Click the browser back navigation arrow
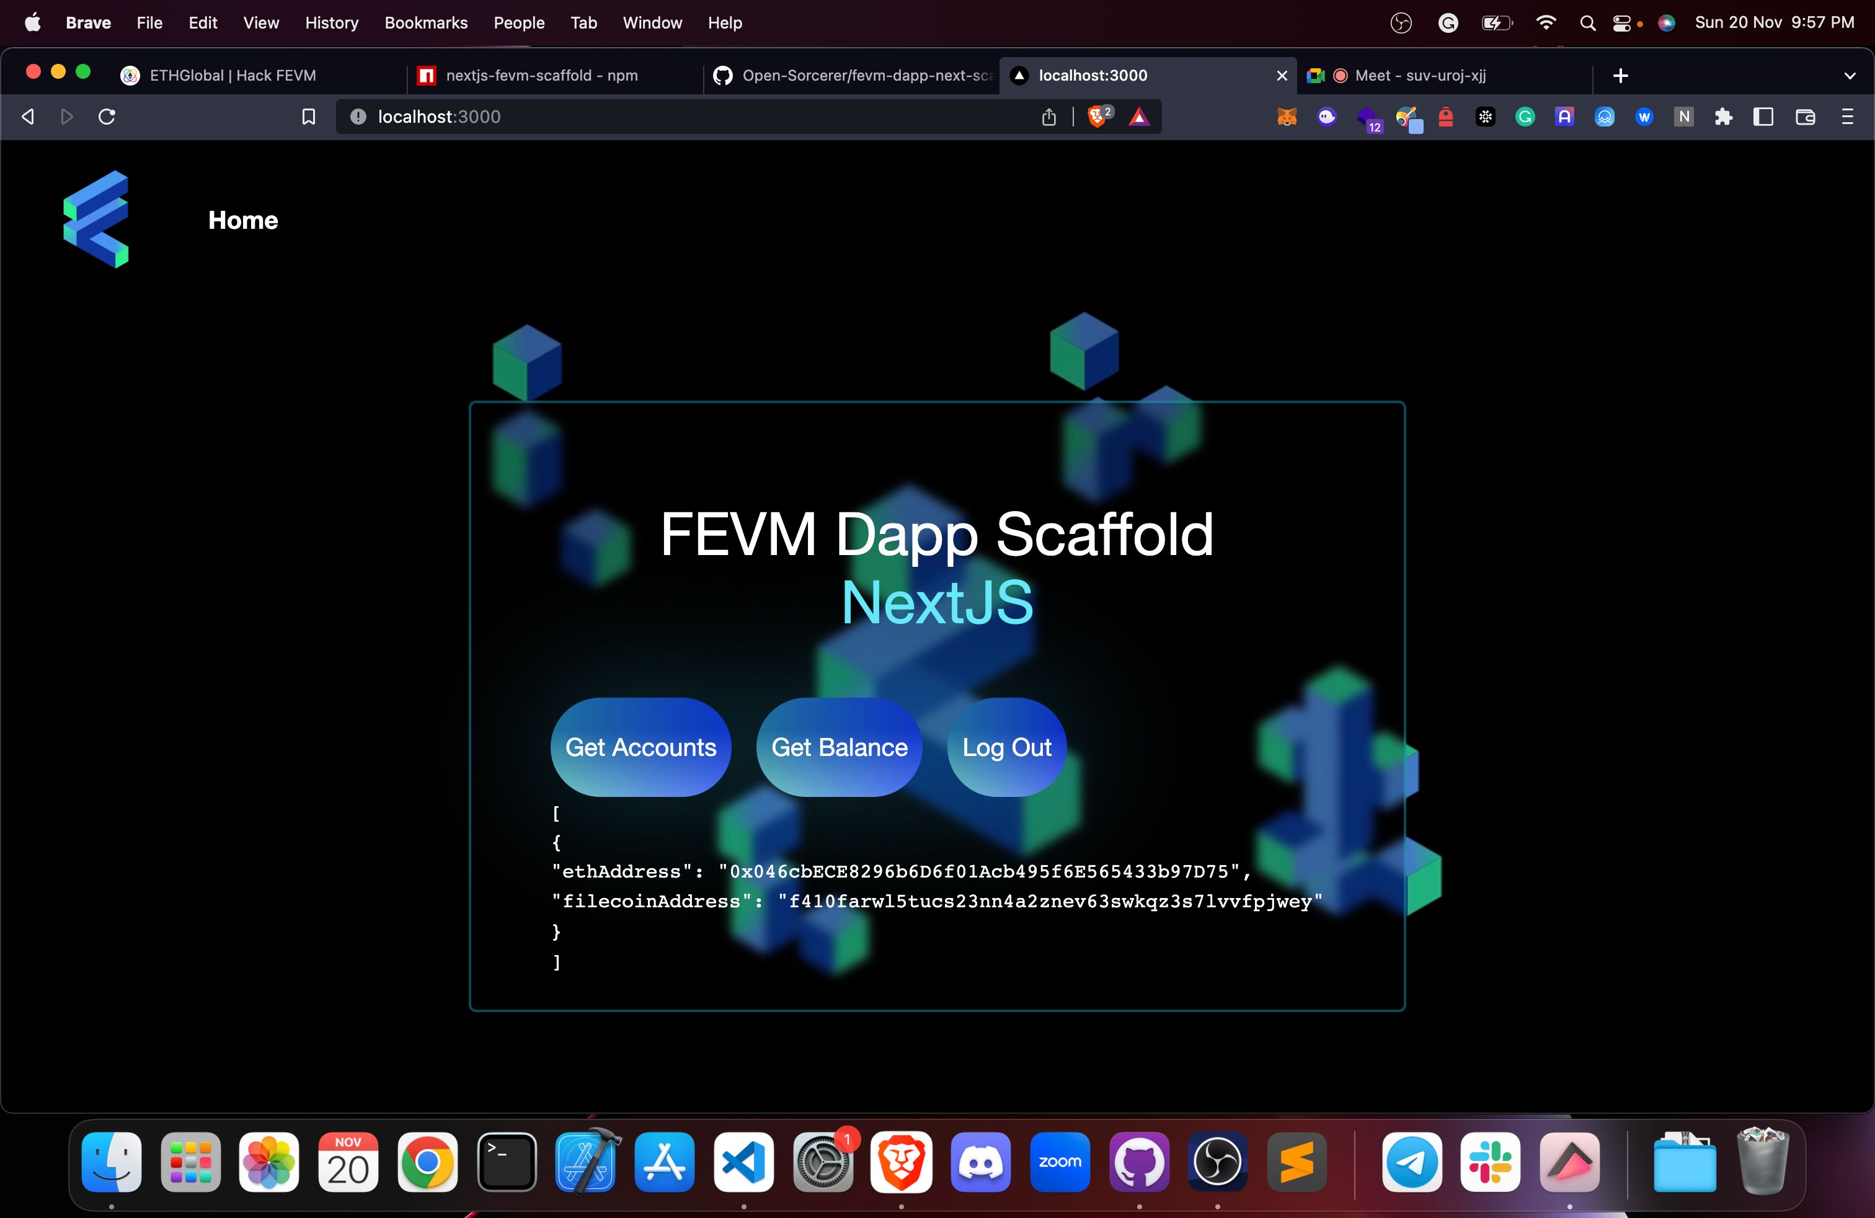 (27, 116)
